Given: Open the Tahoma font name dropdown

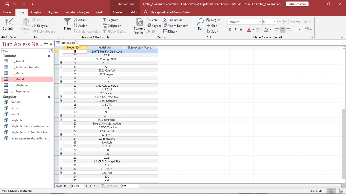Looking at the screenshot, I should click(x=260, y=22).
